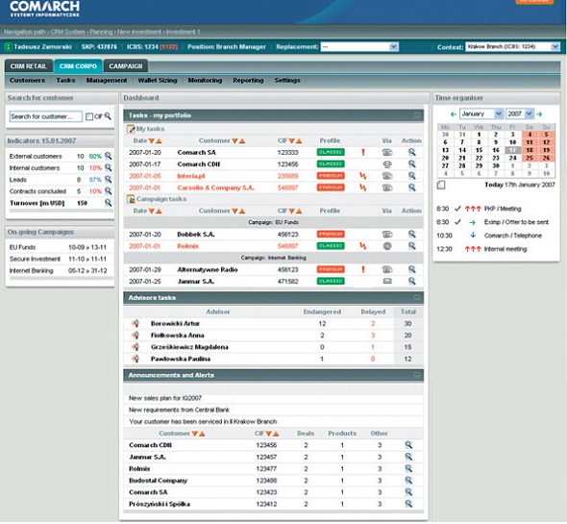
Task: Open the Reporting menu
Action: (x=248, y=81)
